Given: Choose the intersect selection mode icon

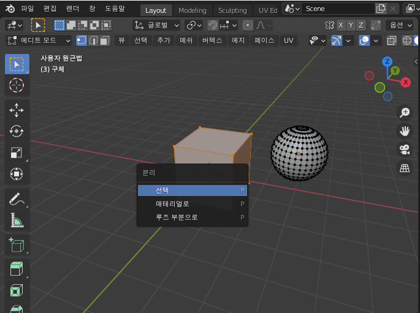Looking at the screenshot, I should coord(106,25).
